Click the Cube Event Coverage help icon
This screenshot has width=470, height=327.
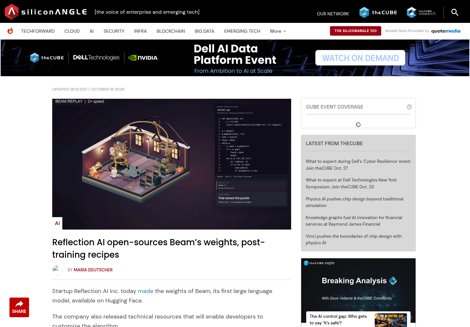pos(409,107)
